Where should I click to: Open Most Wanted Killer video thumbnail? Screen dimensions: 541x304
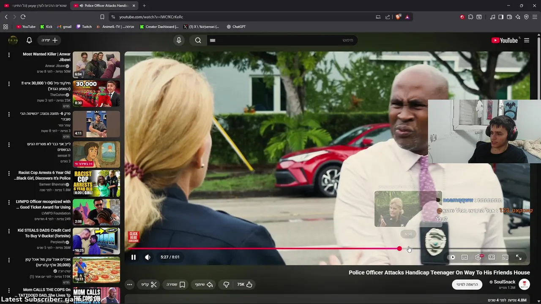(96, 65)
